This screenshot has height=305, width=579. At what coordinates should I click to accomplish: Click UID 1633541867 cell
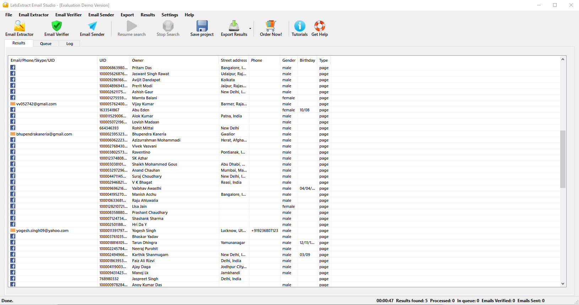point(109,110)
